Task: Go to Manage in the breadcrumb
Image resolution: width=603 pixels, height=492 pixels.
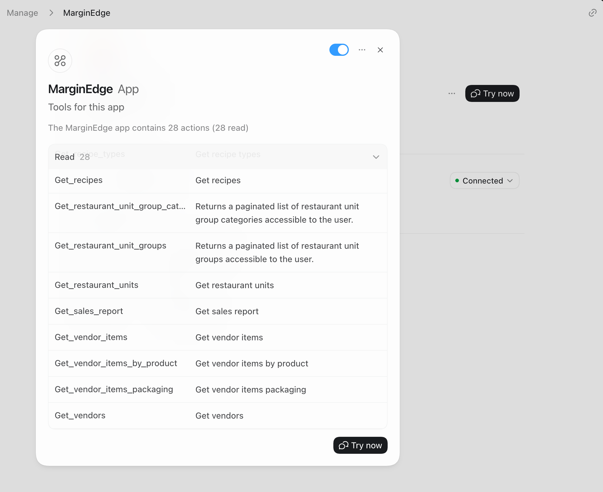Action: (x=22, y=13)
